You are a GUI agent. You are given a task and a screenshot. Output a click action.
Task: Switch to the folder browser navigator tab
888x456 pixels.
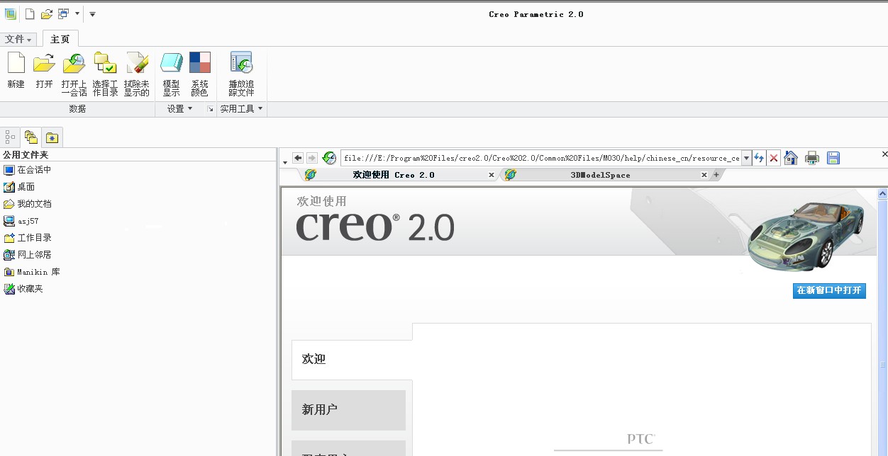pos(30,137)
